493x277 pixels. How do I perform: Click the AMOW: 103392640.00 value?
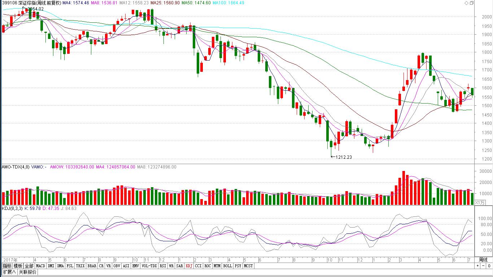(72, 167)
